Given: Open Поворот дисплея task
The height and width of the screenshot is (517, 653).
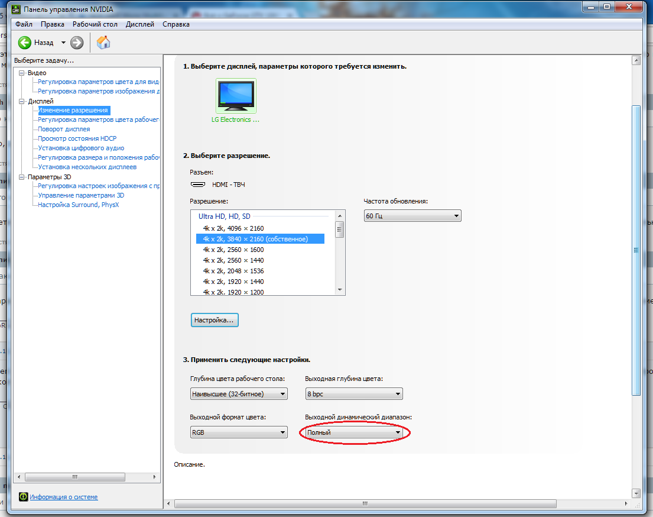Looking at the screenshot, I should click(x=64, y=129).
